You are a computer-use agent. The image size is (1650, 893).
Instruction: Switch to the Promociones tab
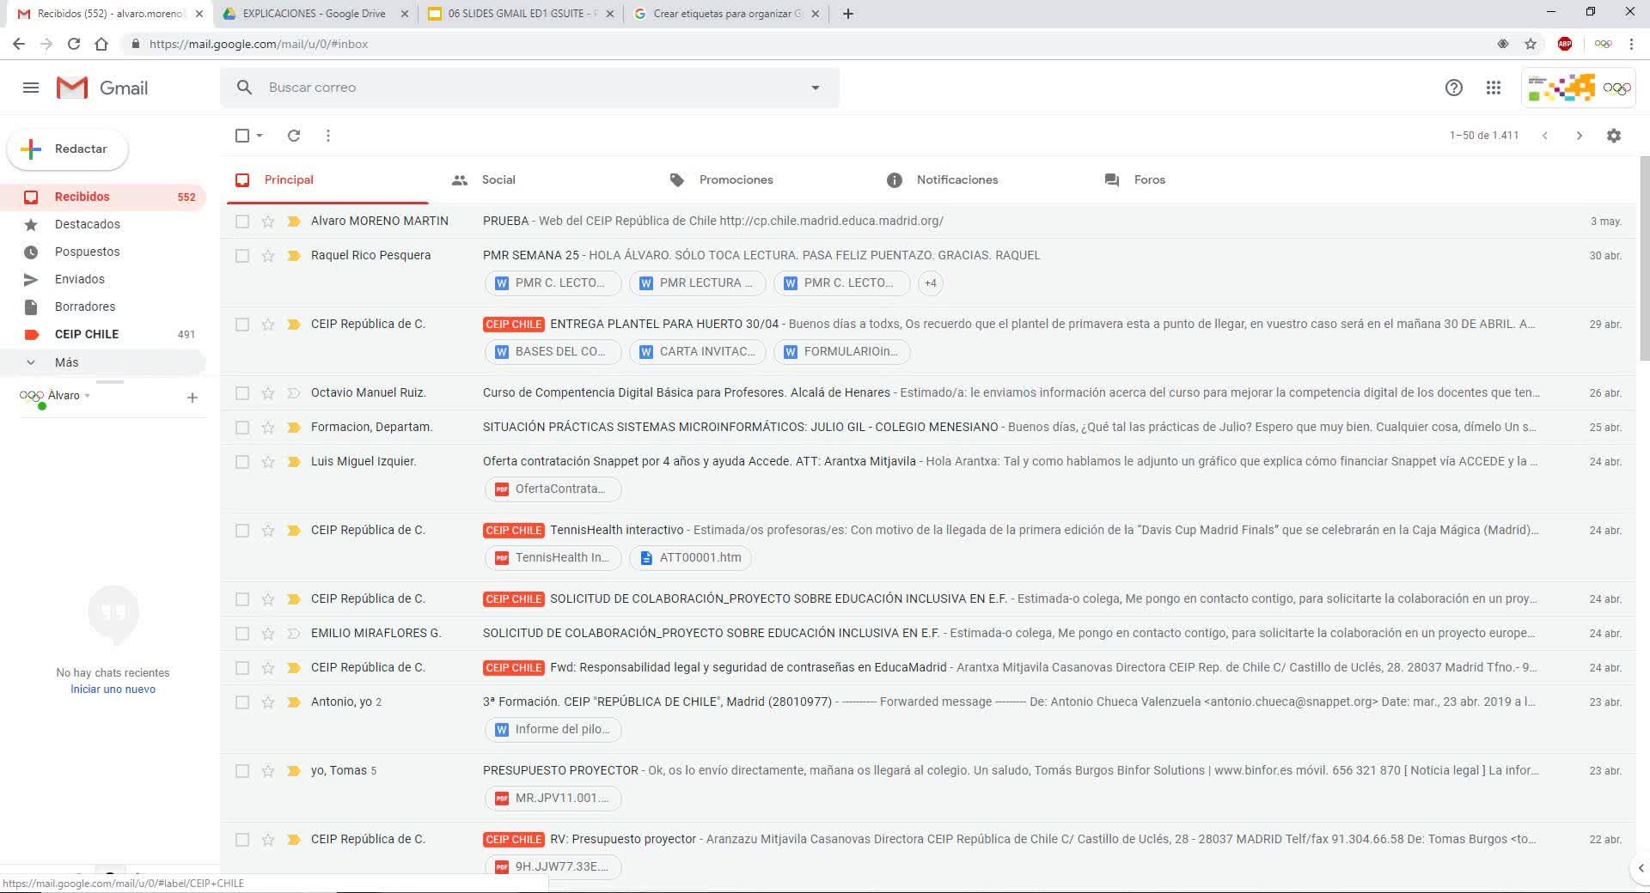click(722, 180)
